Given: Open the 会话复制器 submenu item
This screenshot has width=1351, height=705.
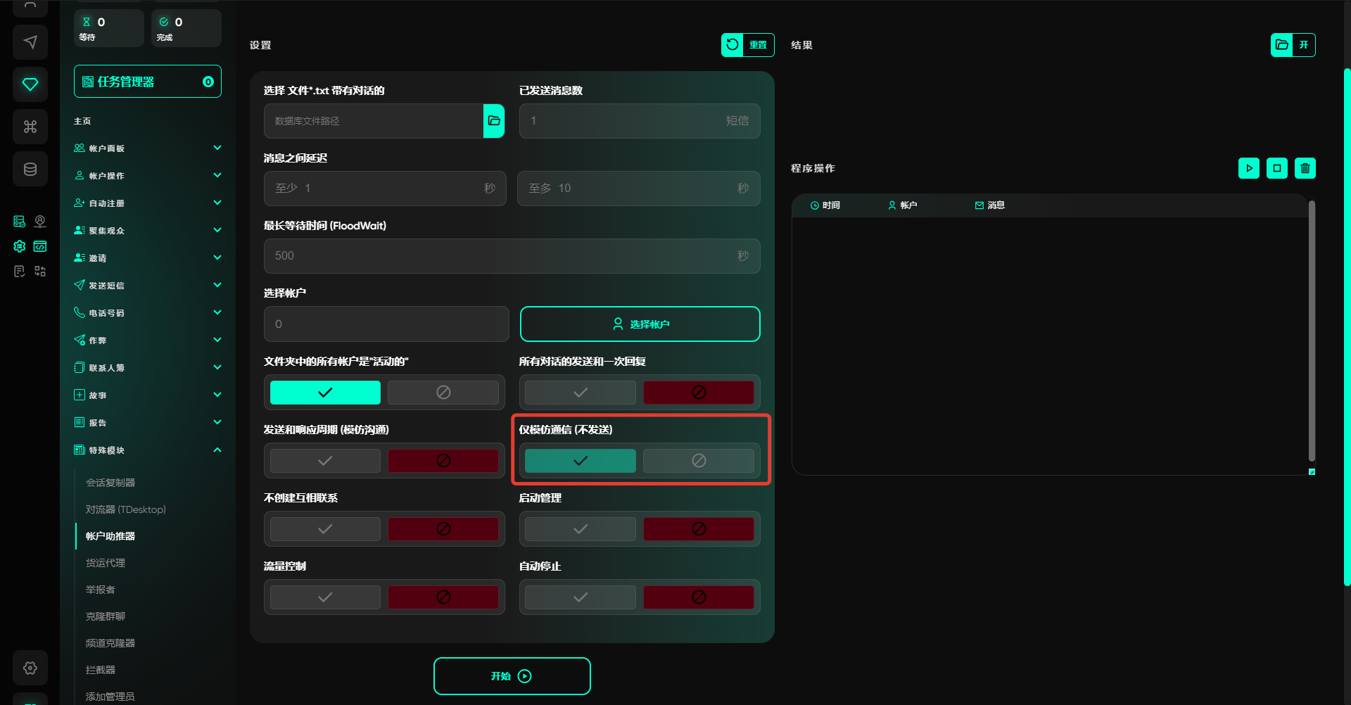Looking at the screenshot, I should (110, 483).
